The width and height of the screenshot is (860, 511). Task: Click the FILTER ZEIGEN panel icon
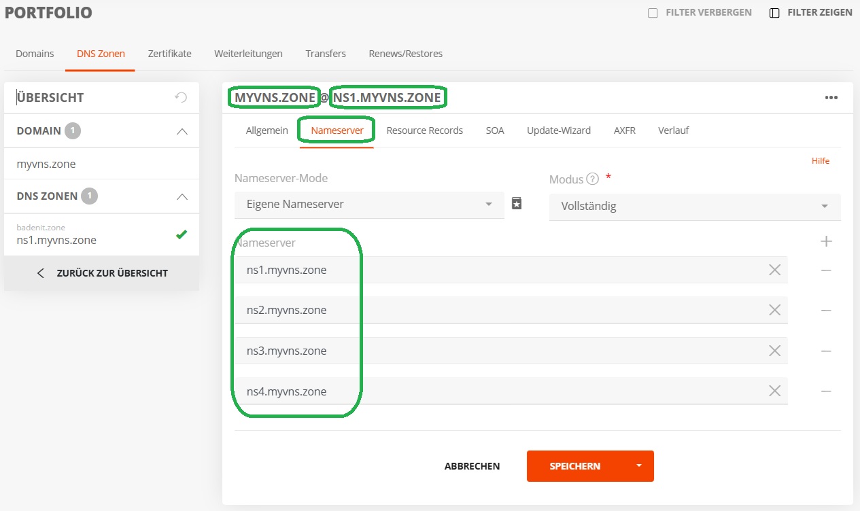774,13
